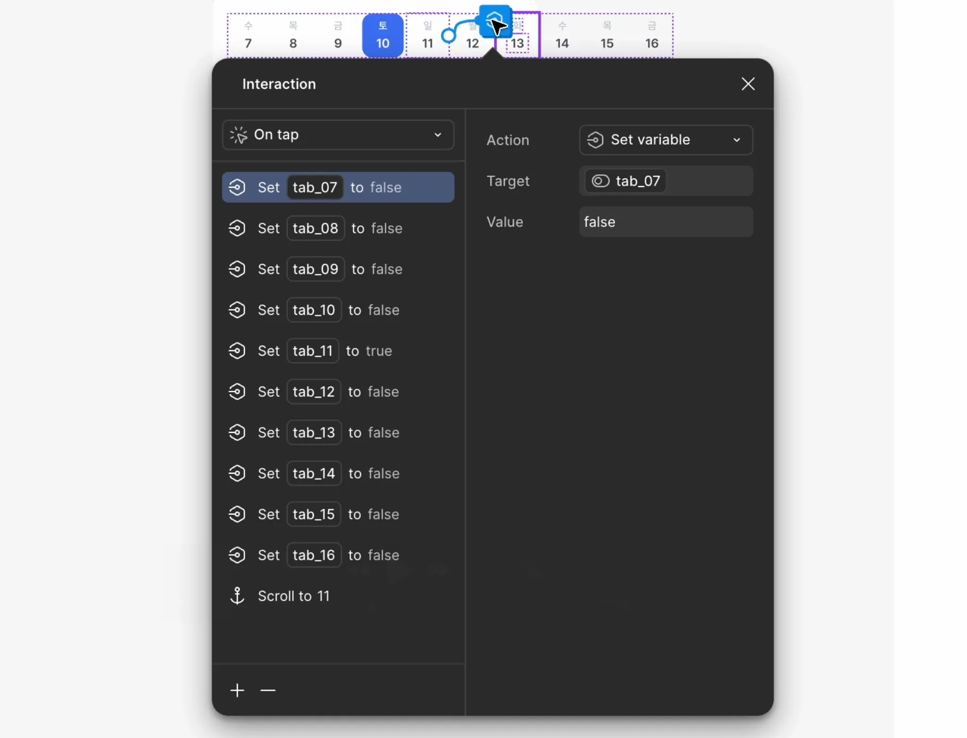Click "to false" text in the tab_12 row
The height and width of the screenshot is (738, 967).
click(373, 392)
